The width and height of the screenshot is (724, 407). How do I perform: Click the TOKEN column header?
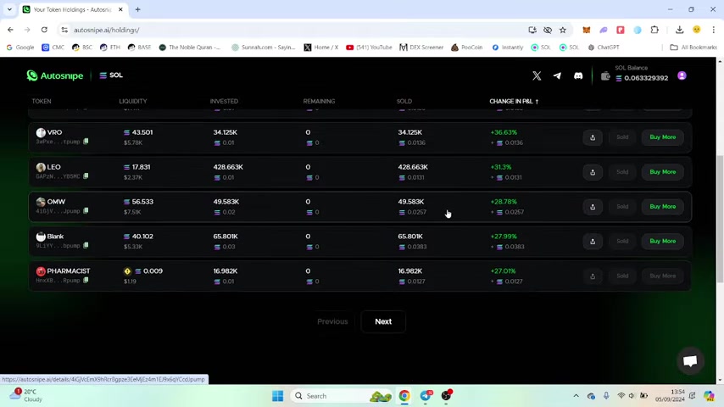tap(42, 101)
